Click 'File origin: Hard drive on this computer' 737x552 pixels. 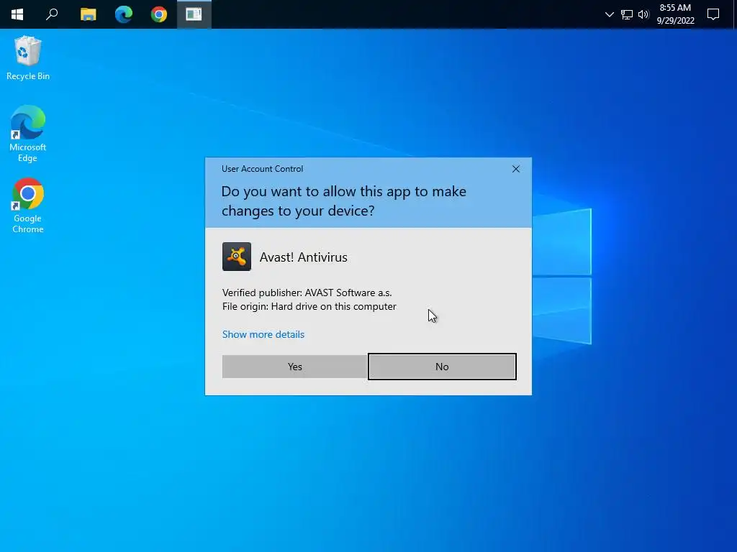(x=309, y=306)
